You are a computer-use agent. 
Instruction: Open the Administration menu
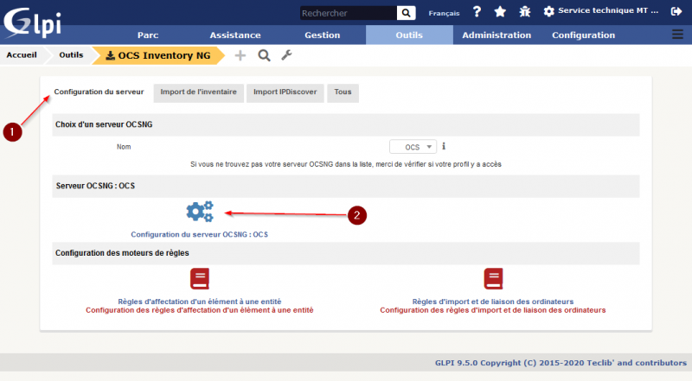[x=497, y=35]
